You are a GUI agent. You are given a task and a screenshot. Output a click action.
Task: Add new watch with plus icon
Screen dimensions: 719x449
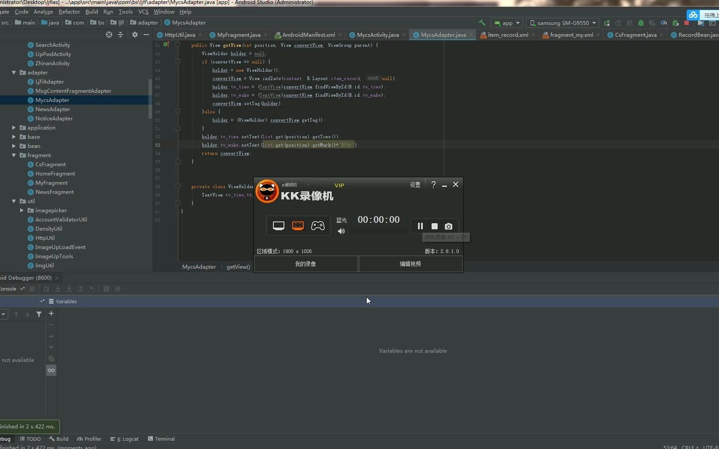(x=51, y=313)
